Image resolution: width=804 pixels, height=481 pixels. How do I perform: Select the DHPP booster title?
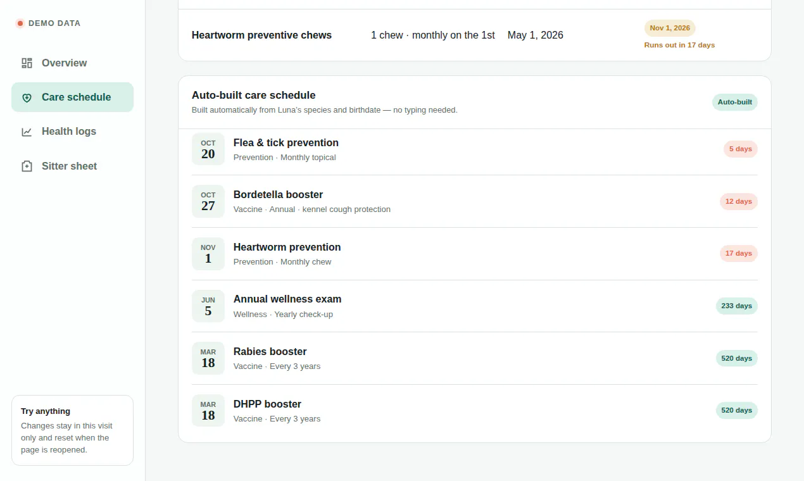point(267,404)
